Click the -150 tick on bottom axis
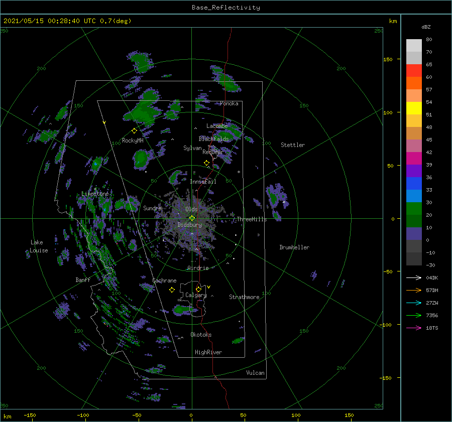The image size is (452, 422). tap(30, 415)
